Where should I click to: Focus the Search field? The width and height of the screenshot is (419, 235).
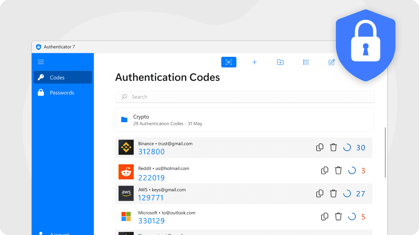pos(244,97)
